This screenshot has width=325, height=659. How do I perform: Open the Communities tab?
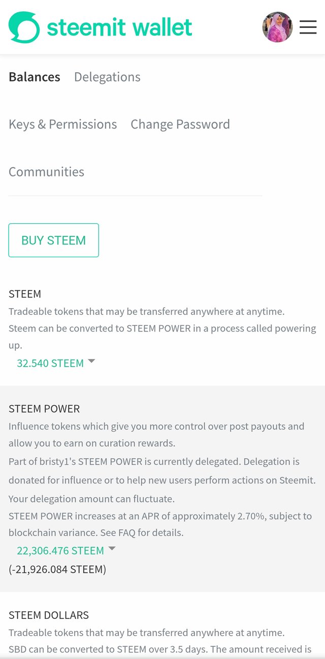coord(46,172)
